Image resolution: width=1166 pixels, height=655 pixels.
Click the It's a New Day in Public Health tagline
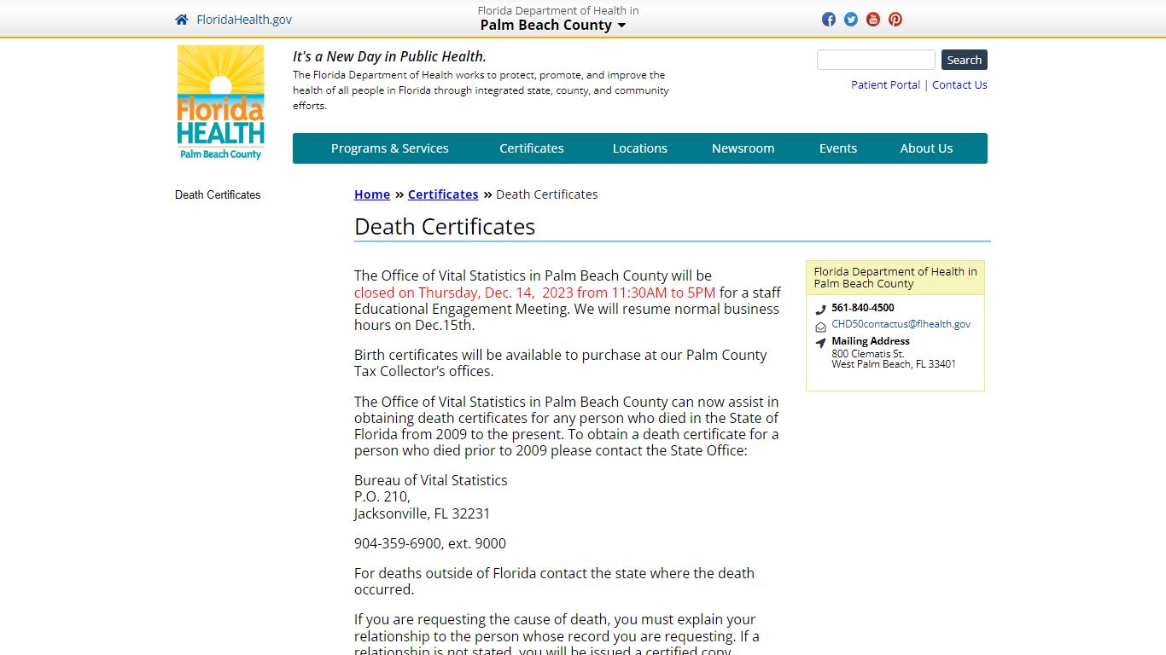(389, 56)
